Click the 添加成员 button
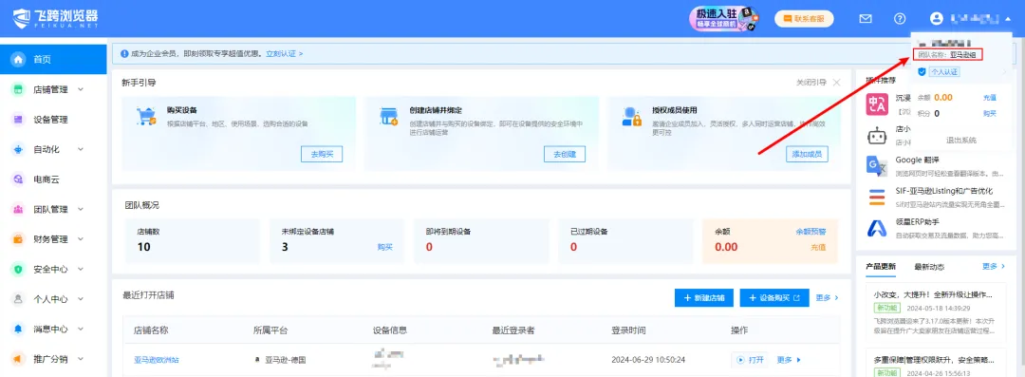1025x377 pixels. 807,154
